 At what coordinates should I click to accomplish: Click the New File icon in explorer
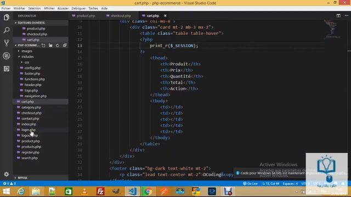tap(43, 45)
